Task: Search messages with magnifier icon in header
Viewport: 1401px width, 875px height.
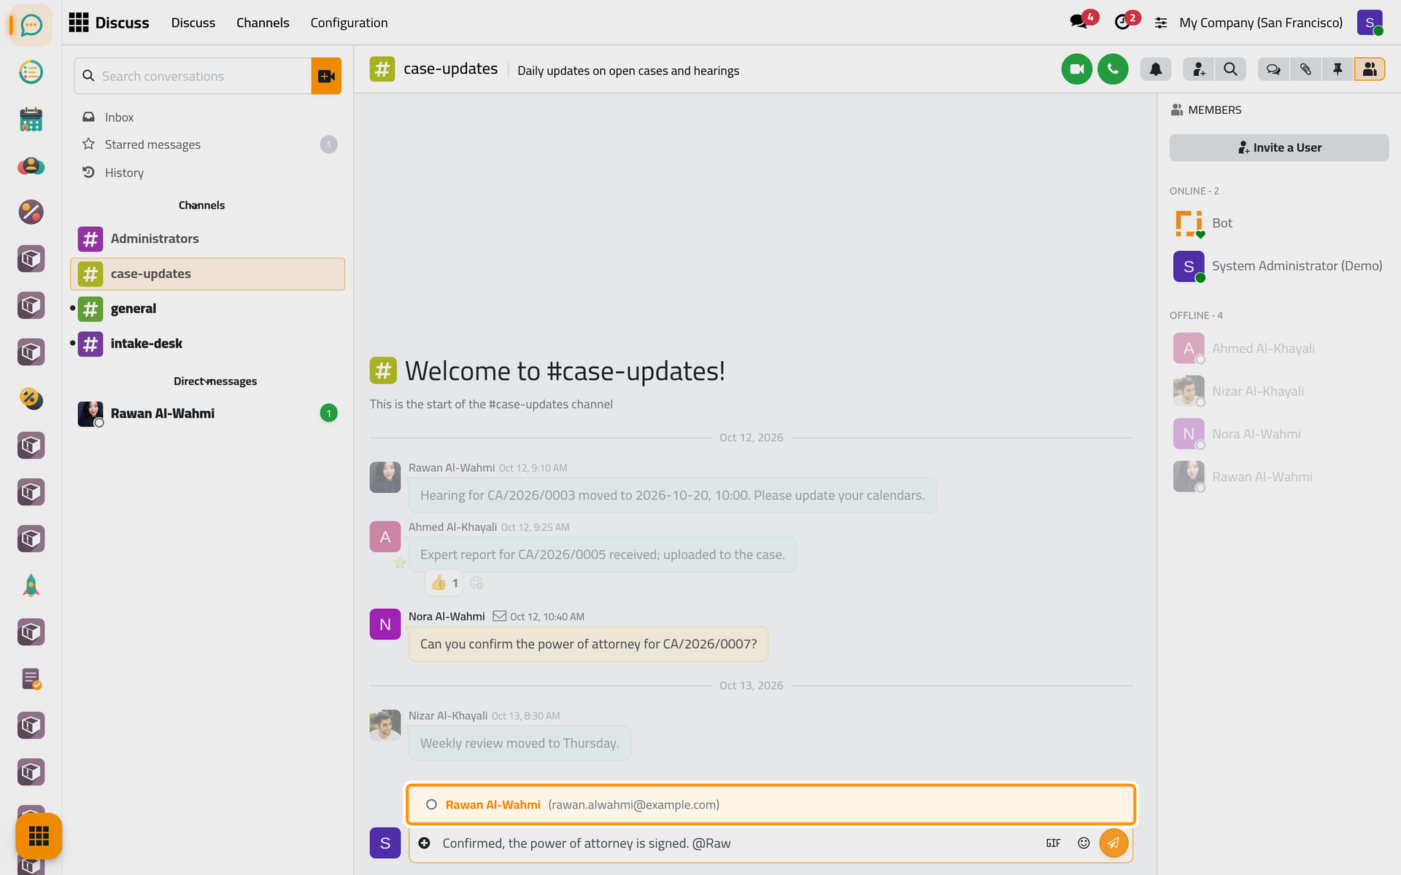Action: click(x=1230, y=69)
